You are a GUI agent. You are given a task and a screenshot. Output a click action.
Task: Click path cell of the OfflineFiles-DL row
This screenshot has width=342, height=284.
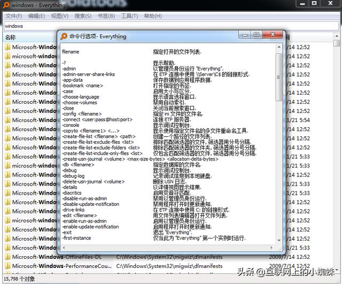(169, 257)
